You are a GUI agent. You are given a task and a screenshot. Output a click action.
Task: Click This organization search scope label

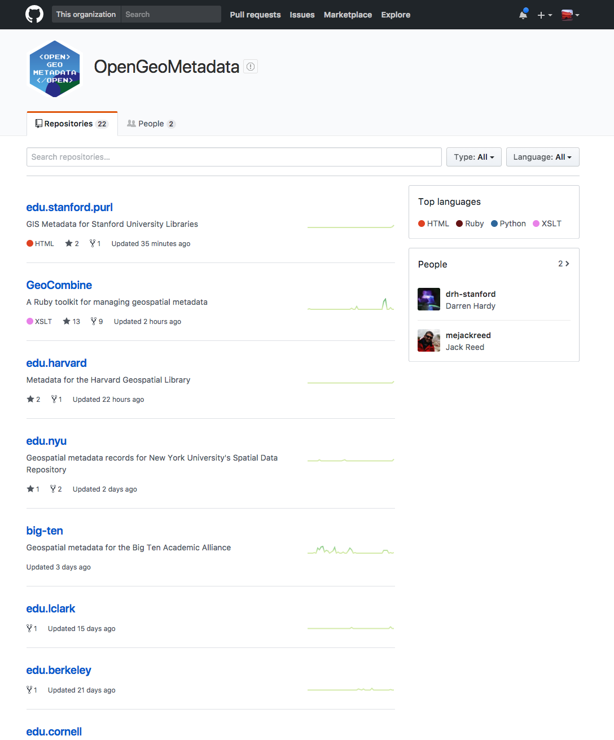(86, 14)
